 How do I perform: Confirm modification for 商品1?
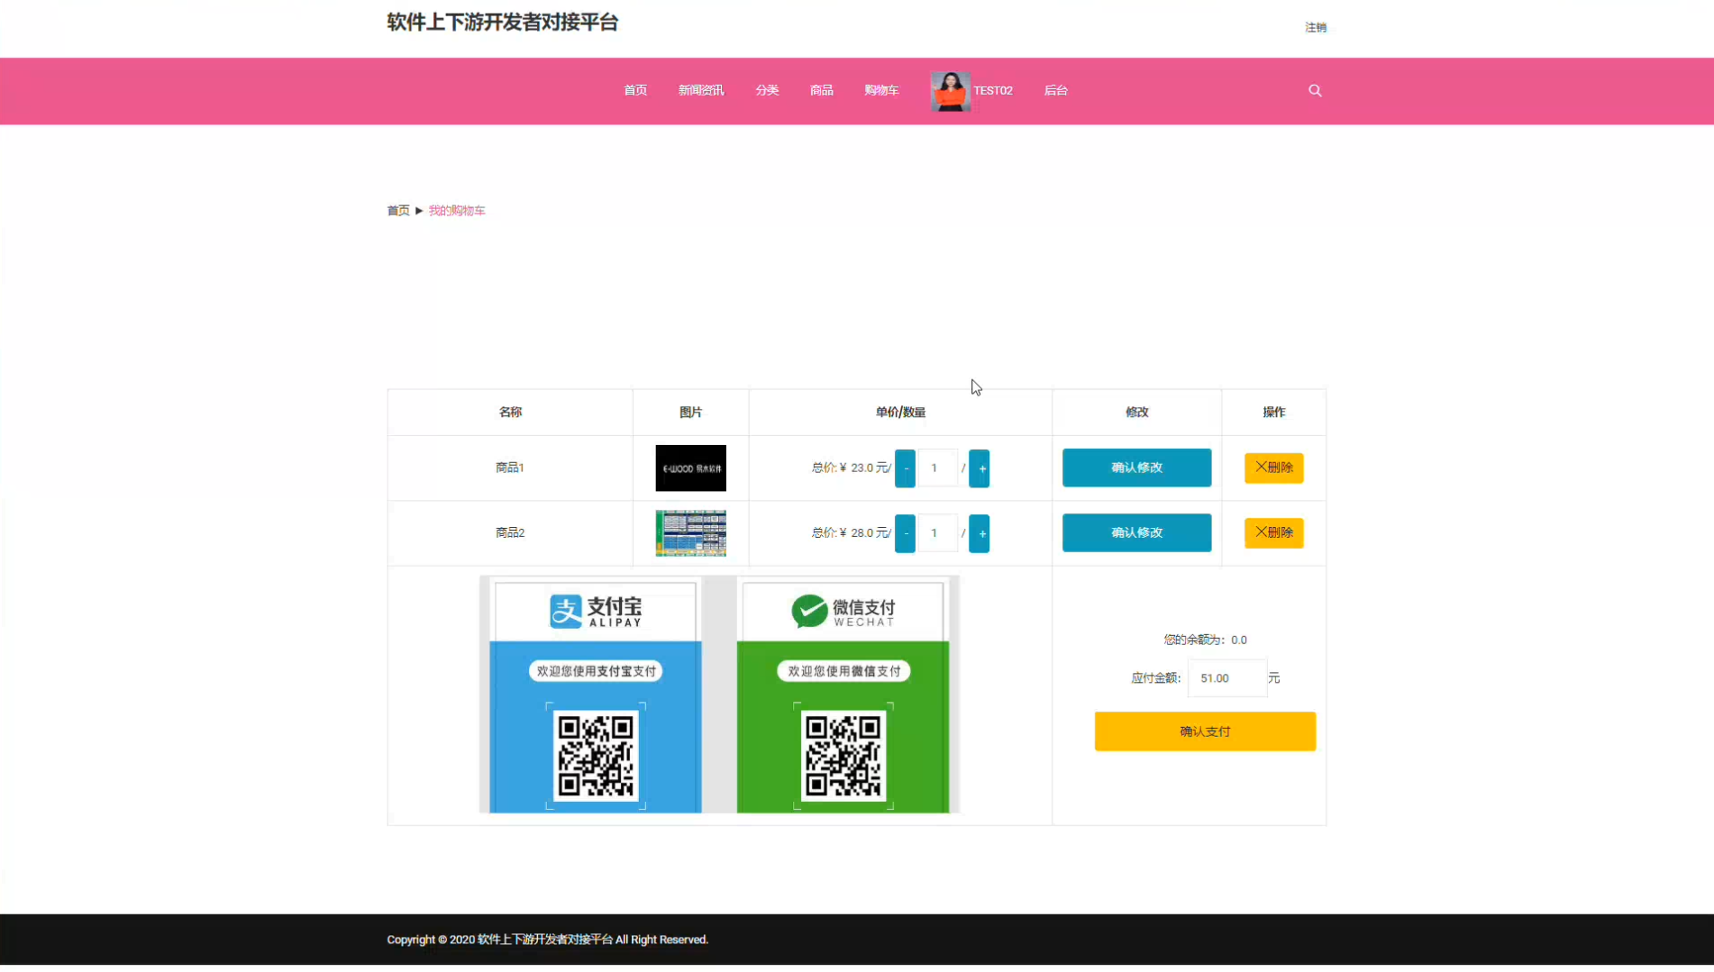[x=1136, y=468]
